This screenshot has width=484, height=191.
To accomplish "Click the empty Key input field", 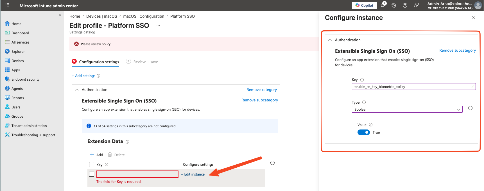I will [x=137, y=174].
